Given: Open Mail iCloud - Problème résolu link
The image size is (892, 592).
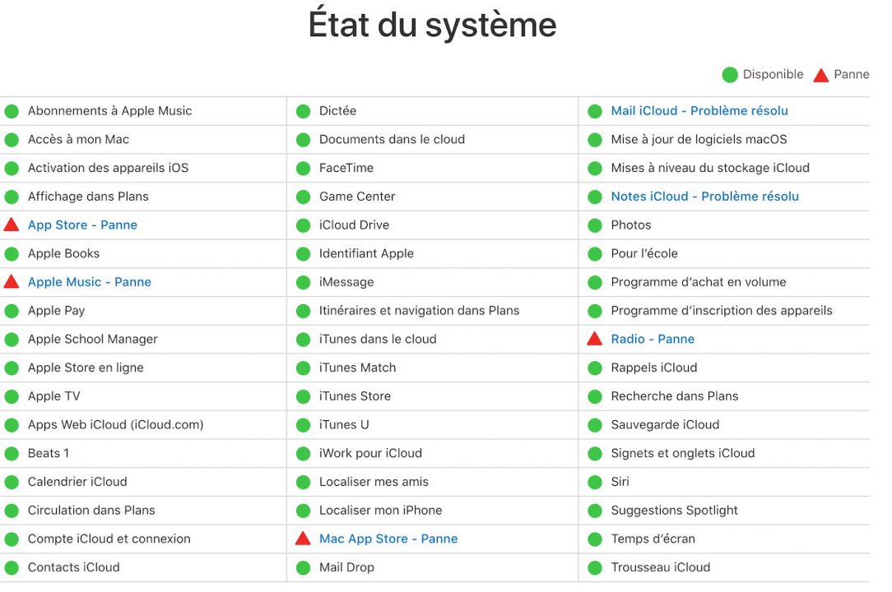Looking at the screenshot, I should tap(699, 111).
